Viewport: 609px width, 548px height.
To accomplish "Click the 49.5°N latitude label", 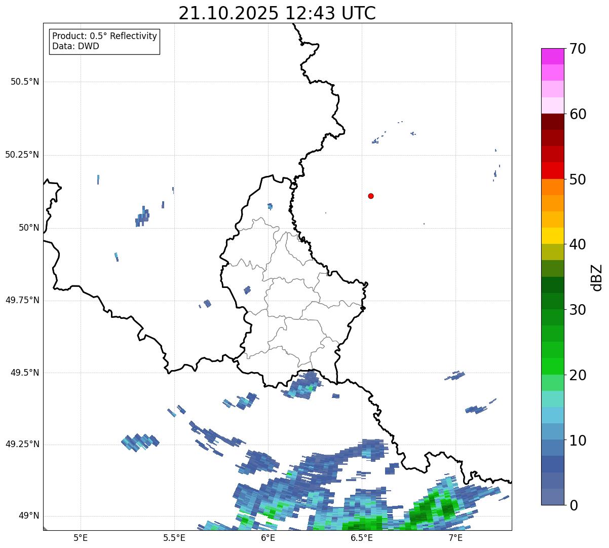I will (25, 373).
